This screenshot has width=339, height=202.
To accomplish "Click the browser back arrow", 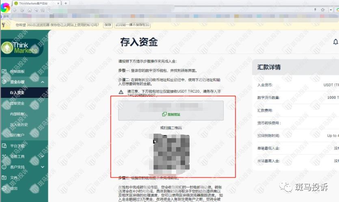I will (x=15, y=10).
